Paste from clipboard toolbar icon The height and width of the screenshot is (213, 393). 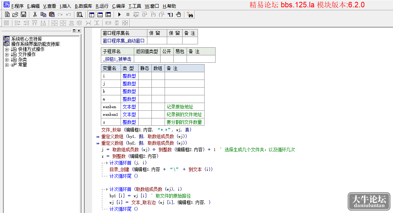pos(52,15)
